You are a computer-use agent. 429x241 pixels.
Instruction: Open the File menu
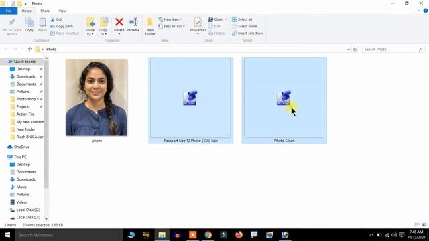pyautogui.click(x=9, y=11)
